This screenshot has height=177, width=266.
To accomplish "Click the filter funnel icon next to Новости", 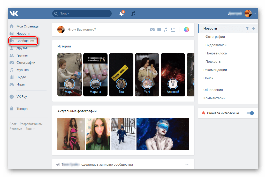I will click(x=247, y=29).
